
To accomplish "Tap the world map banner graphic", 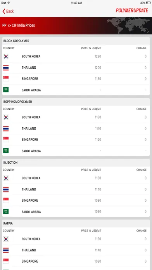I will [128, 26].
